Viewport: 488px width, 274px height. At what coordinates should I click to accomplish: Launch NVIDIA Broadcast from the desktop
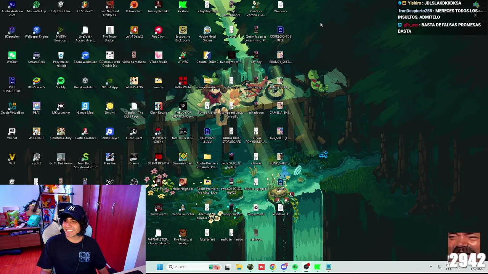(x=61, y=34)
